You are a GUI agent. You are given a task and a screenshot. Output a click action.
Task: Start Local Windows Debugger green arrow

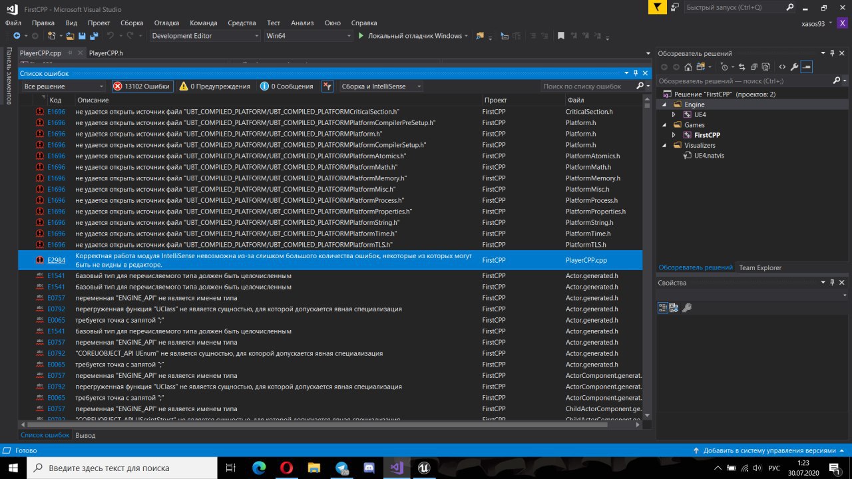pos(361,36)
